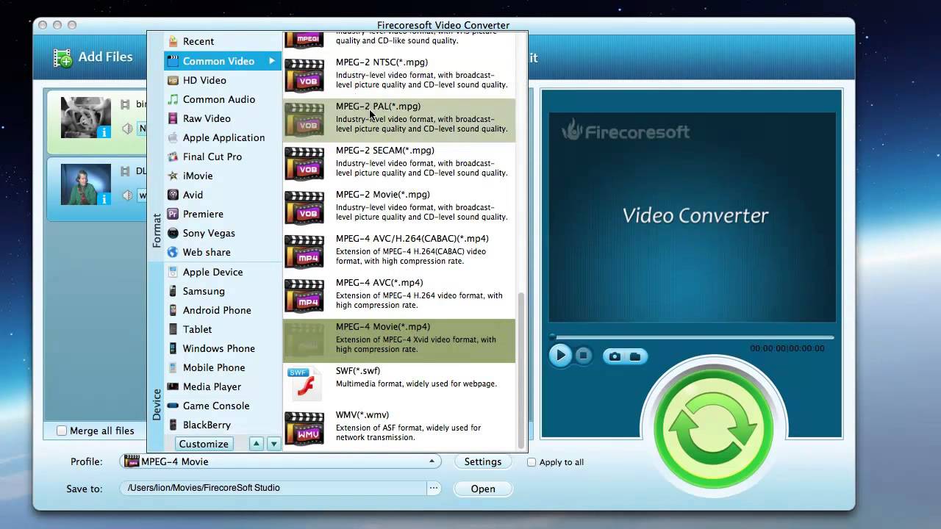Viewport: 941px width, 529px height.
Task: Open the Apple Device category
Action: 222,272
